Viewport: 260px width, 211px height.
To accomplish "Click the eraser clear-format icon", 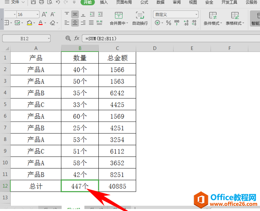I will pyautogui.click(x=52, y=23).
